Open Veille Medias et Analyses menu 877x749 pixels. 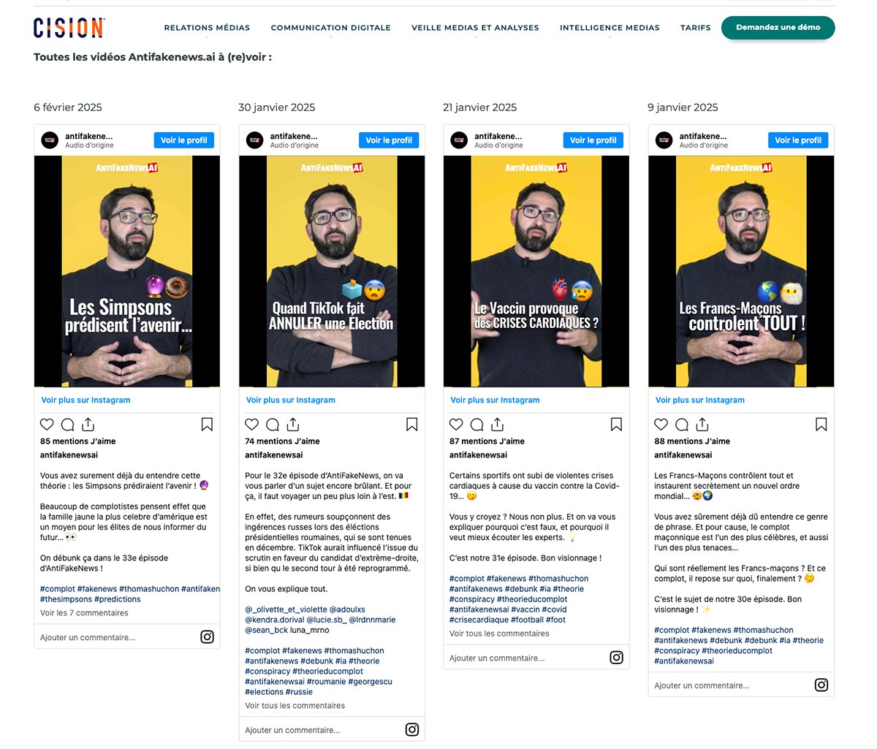(x=475, y=28)
